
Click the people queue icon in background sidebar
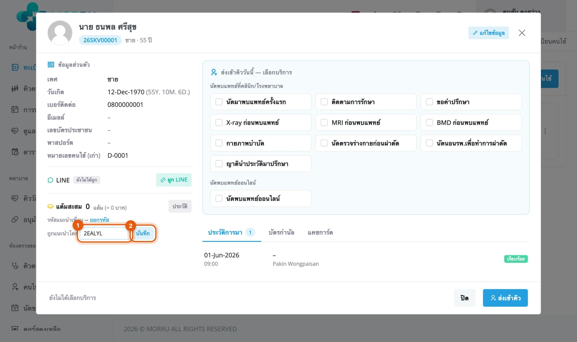15,88
